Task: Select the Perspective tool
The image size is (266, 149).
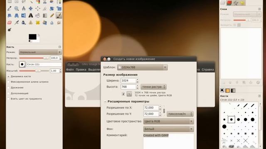Action: pyautogui.click(x=17, y=16)
